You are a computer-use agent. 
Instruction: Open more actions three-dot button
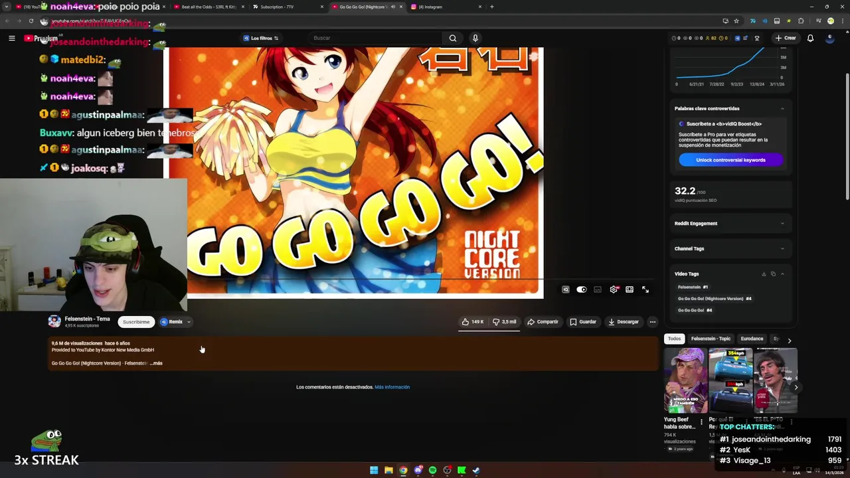click(x=652, y=322)
